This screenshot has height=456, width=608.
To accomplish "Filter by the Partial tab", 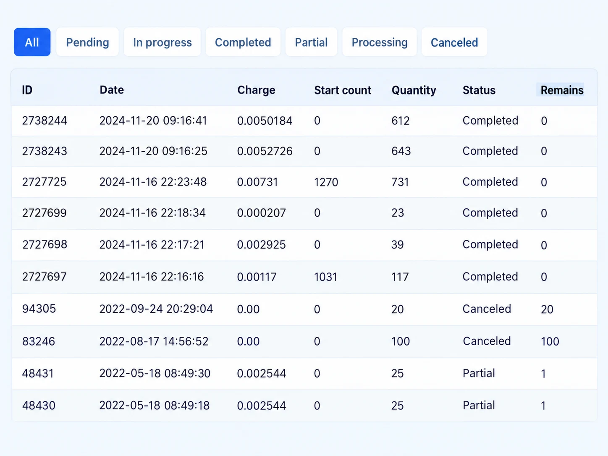I will point(311,42).
